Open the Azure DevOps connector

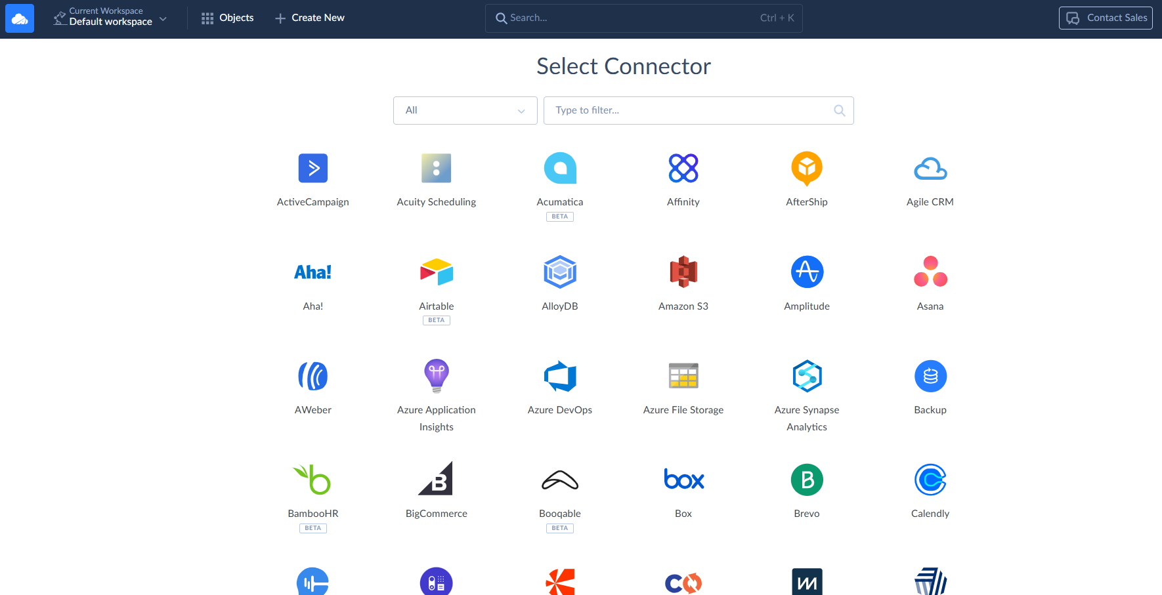(x=559, y=377)
